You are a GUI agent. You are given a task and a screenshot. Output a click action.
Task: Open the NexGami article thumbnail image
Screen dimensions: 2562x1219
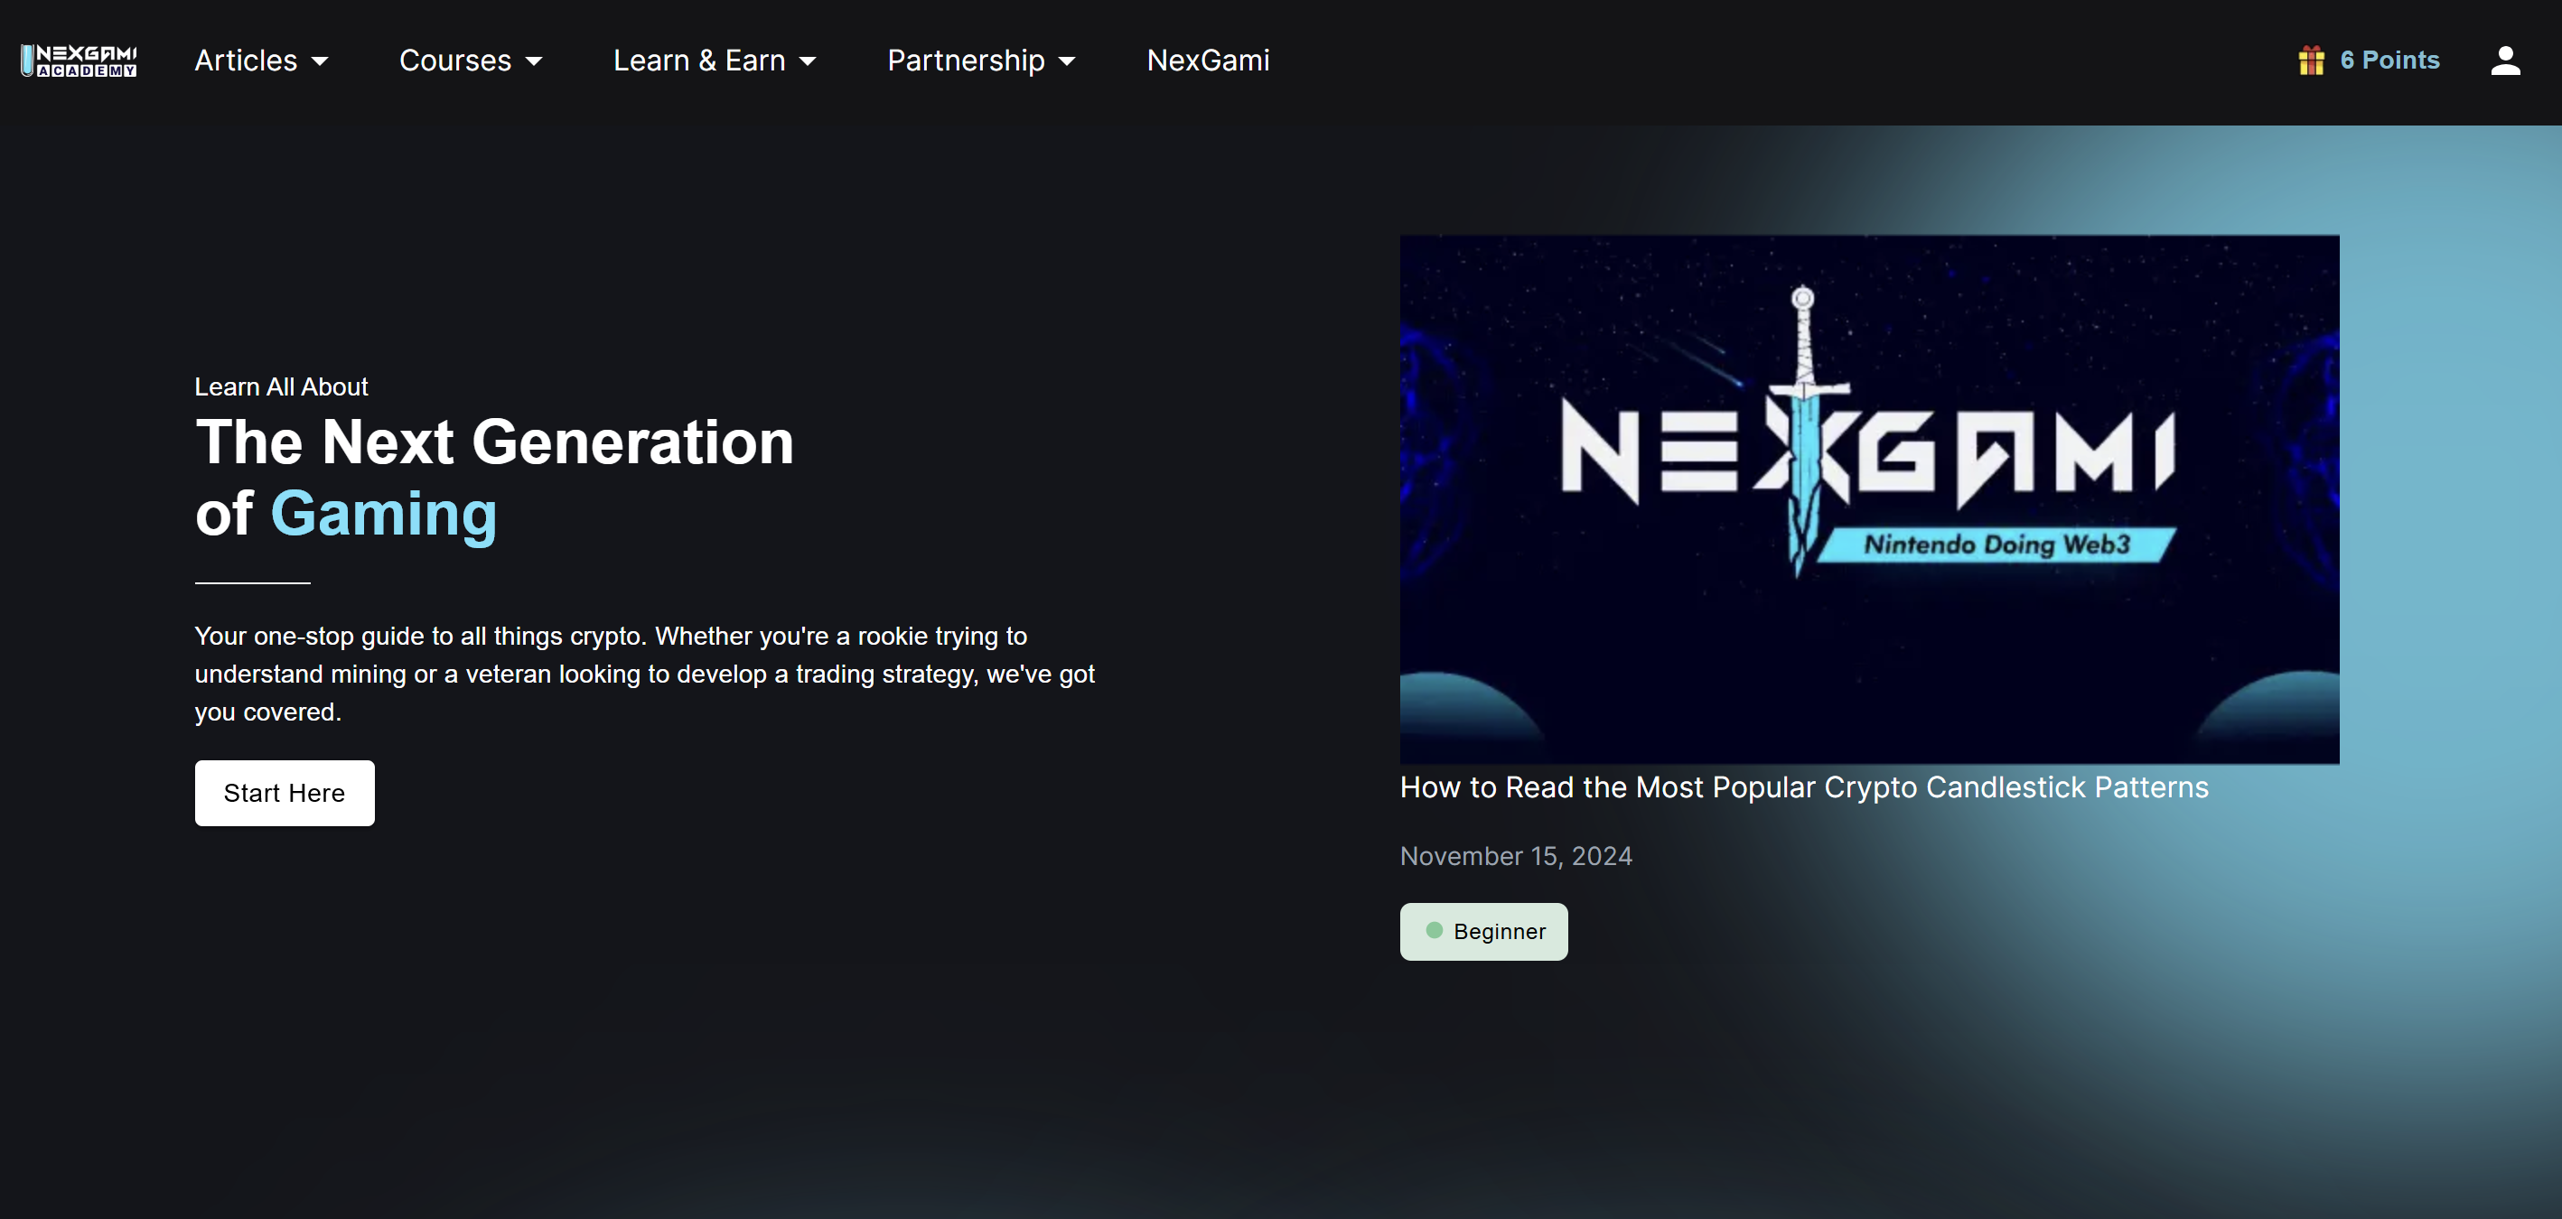point(1868,498)
